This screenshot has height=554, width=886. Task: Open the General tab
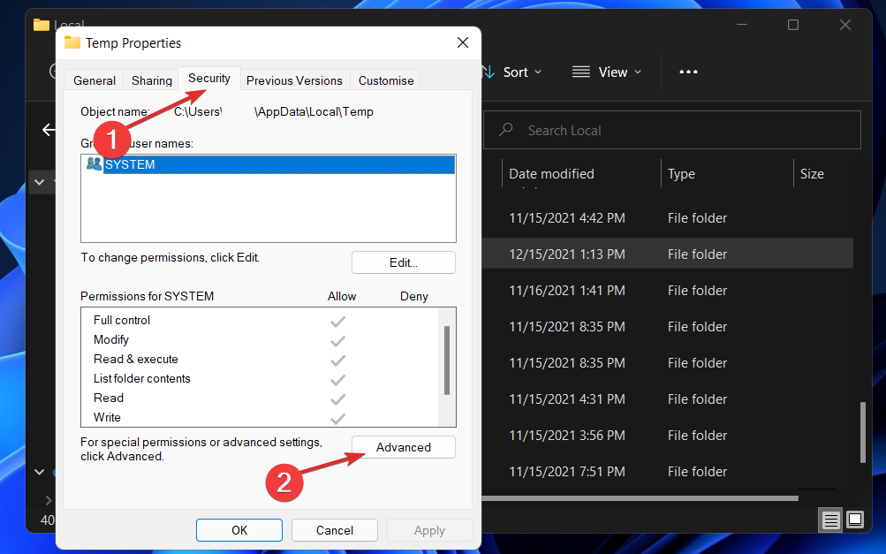coord(95,80)
